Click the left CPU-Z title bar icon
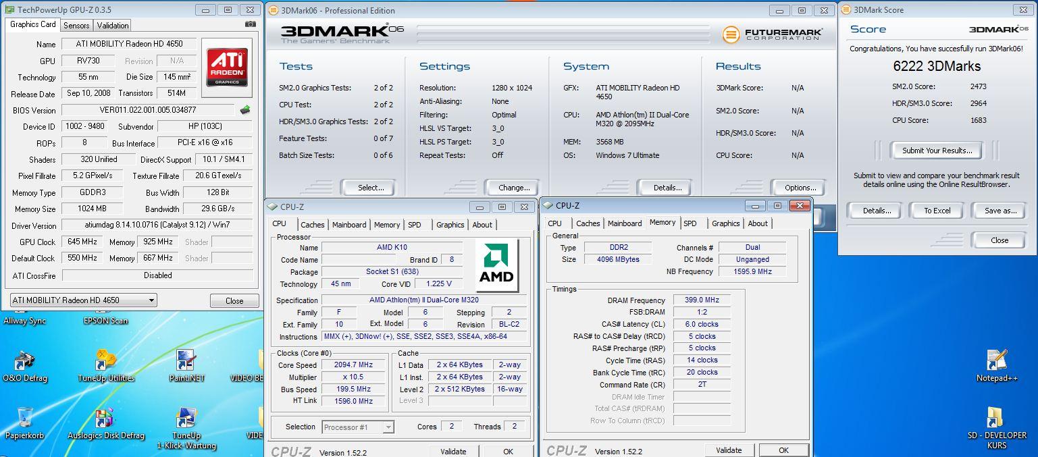Image resolution: width=1038 pixels, height=457 pixels. click(273, 207)
